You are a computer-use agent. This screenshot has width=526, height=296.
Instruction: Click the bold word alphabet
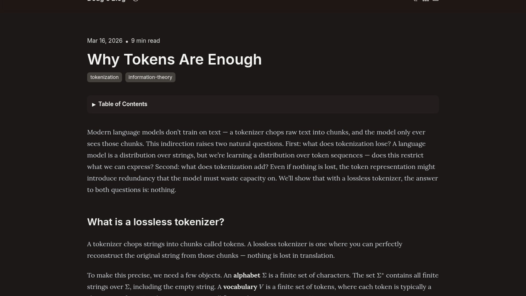point(247,275)
